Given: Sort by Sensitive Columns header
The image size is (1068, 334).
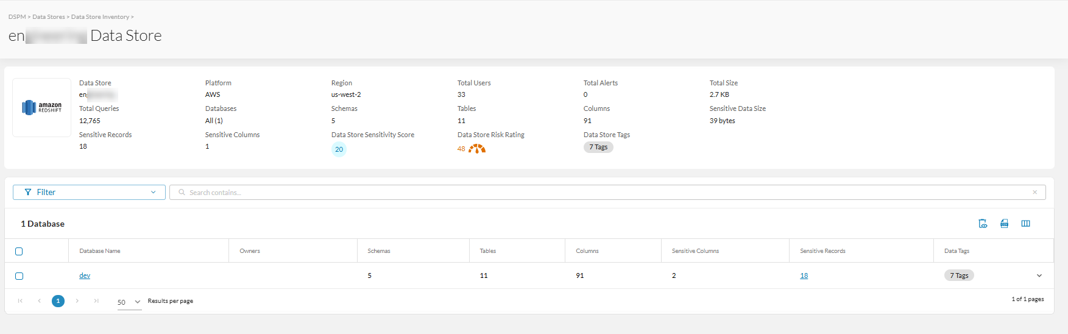Looking at the screenshot, I should pyautogui.click(x=695, y=251).
